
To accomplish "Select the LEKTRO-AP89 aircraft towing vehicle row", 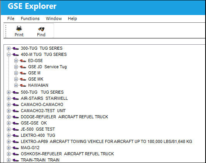I will pyautogui.click(x=106, y=141).
